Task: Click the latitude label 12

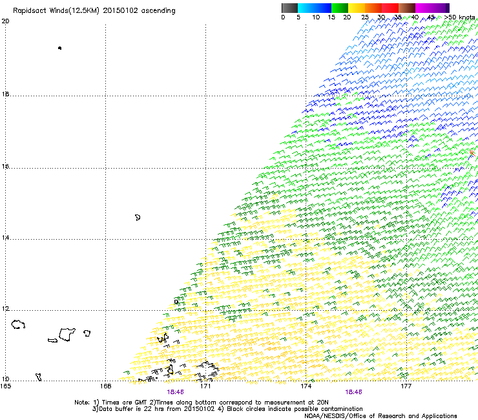Action: point(5,309)
